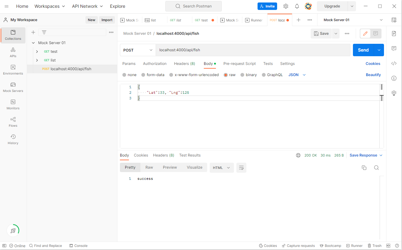Open Collections in the sidebar

[13, 35]
